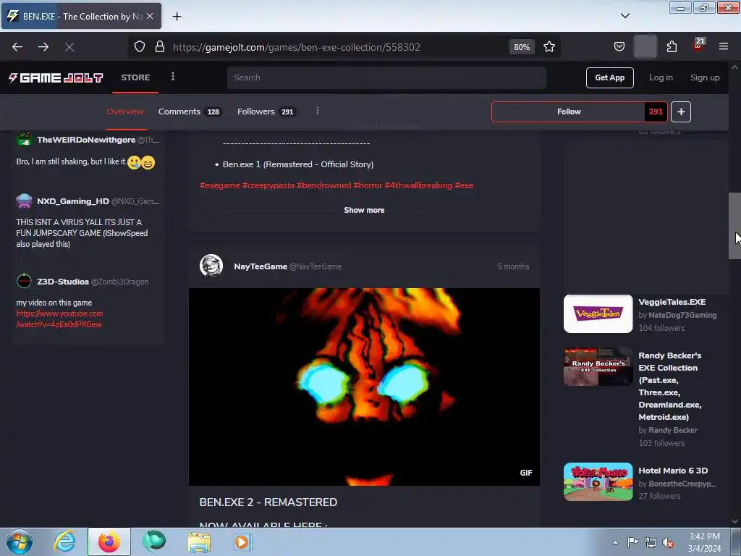
Task: Click the Follow button
Action: (569, 111)
